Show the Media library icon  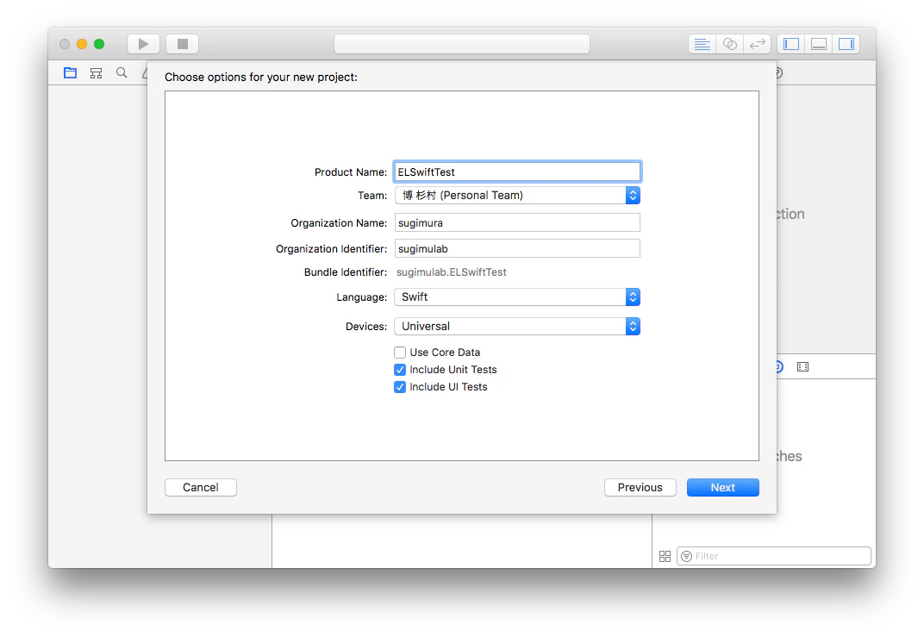[x=802, y=367]
